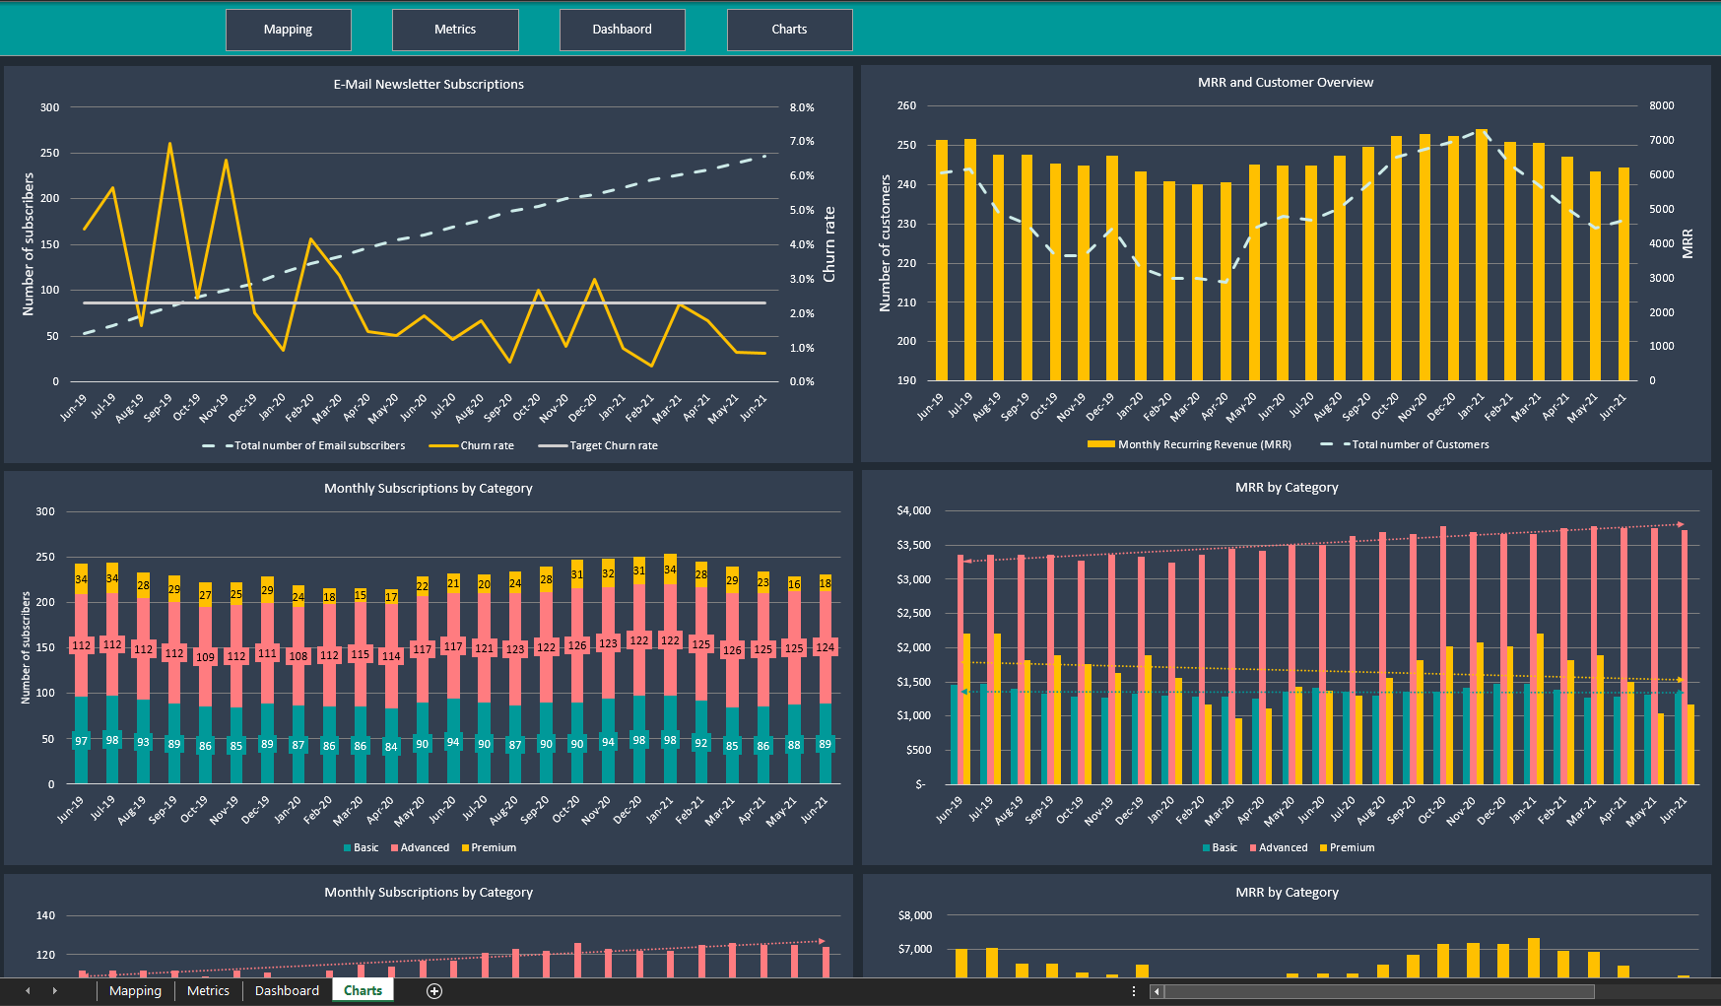Click the Mapping navigation button
The height and width of the screenshot is (1006, 1721).
[x=288, y=30]
